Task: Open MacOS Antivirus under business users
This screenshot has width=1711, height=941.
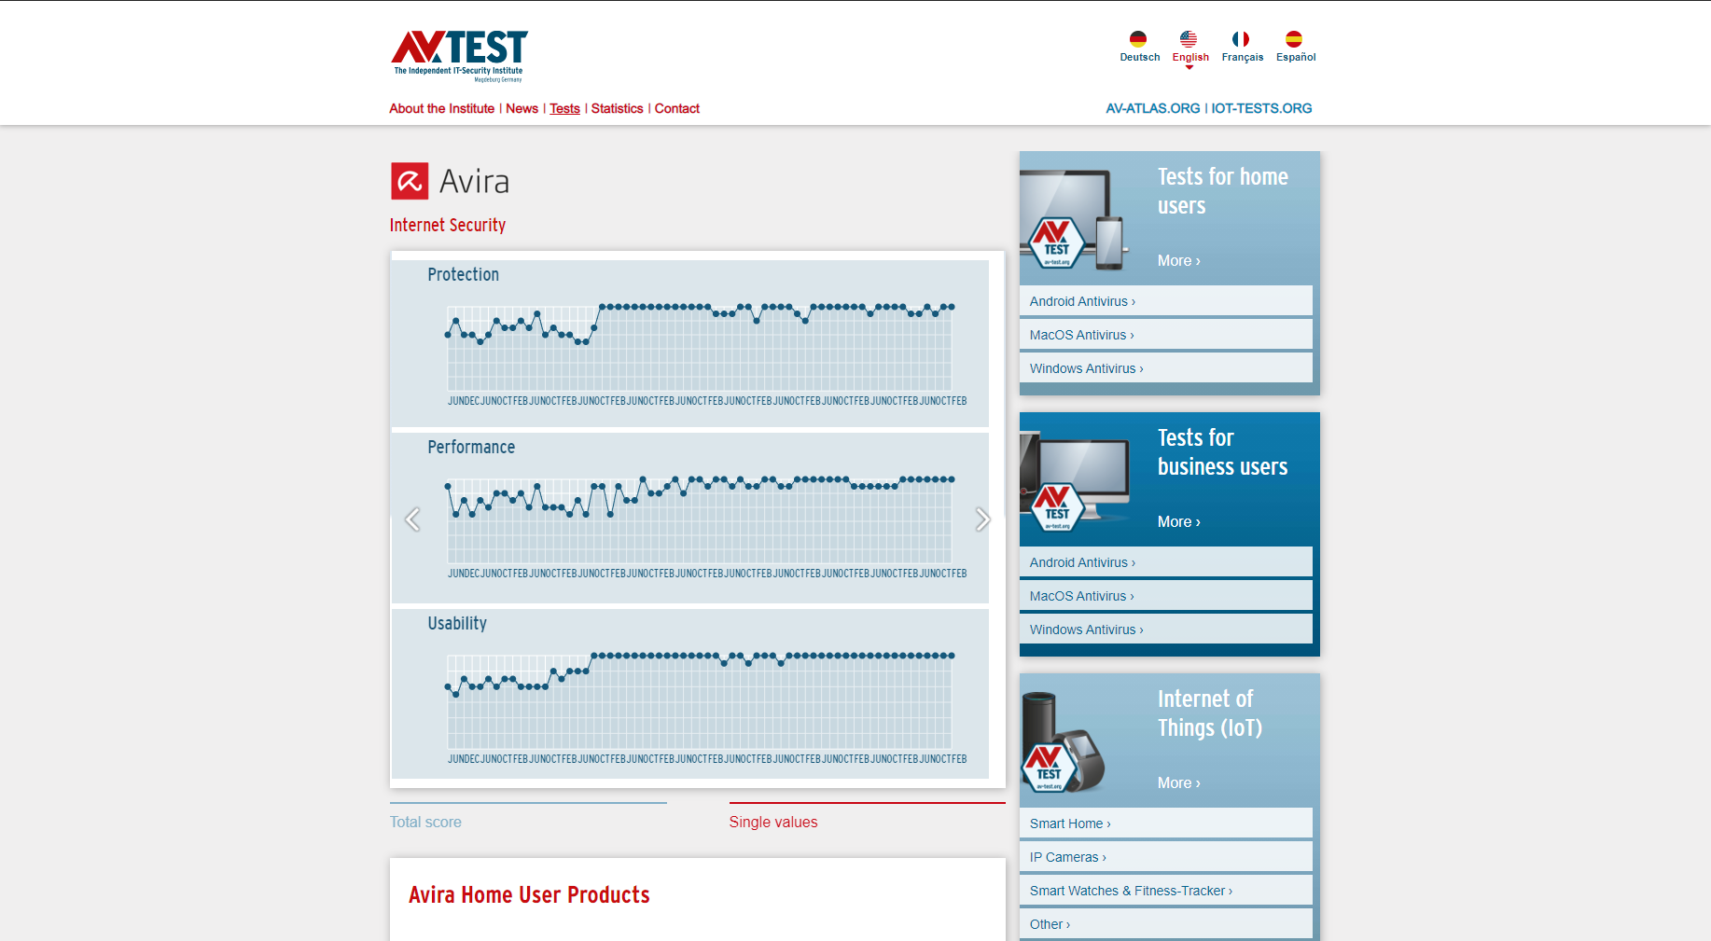Action: [x=1166, y=596]
